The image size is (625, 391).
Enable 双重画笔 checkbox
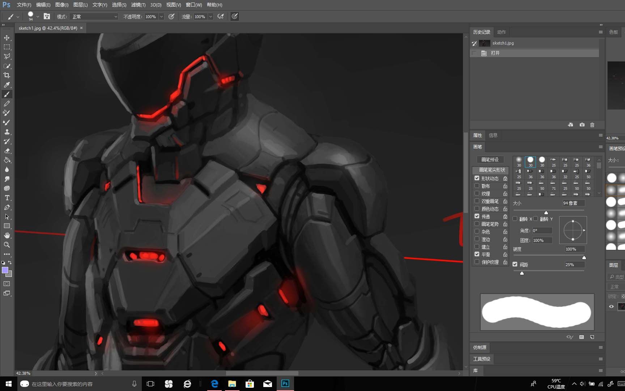[477, 201]
